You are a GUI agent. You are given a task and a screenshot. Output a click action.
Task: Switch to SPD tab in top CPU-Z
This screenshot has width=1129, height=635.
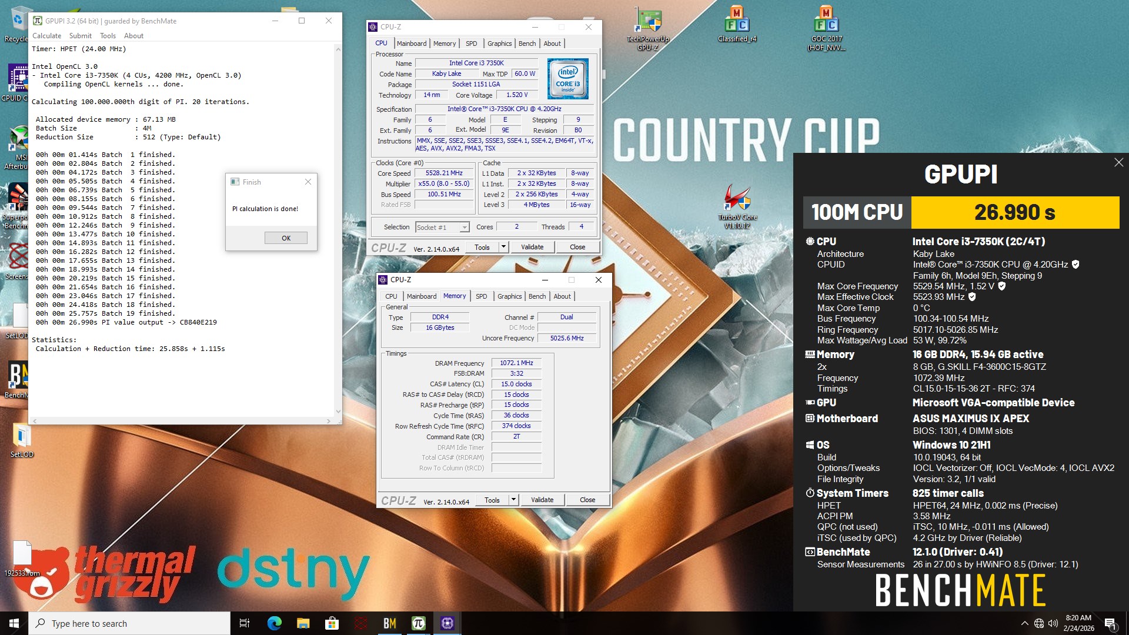(x=472, y=44)
